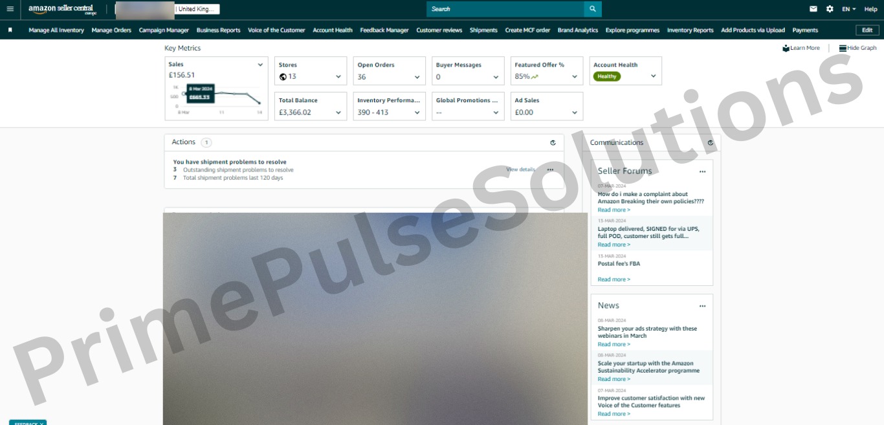
Task: Open Feedback Manager
Action: click(x=384, y=30)
